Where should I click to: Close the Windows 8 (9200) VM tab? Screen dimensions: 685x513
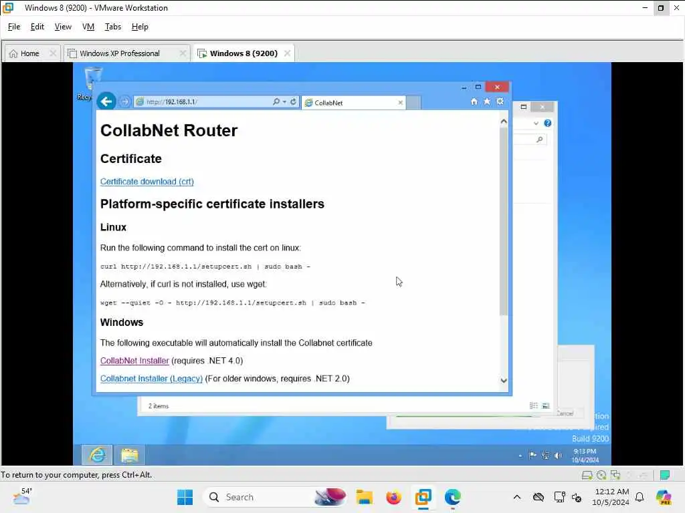[x=287, y=53]
